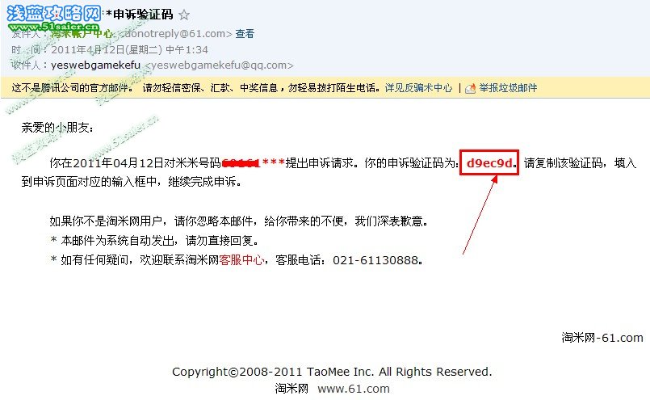Image resolution: width=650 pixels, height=400 pixels.
Task: Click the 举报垃圾邮件 spam report icon
Action: coord(470,88)
